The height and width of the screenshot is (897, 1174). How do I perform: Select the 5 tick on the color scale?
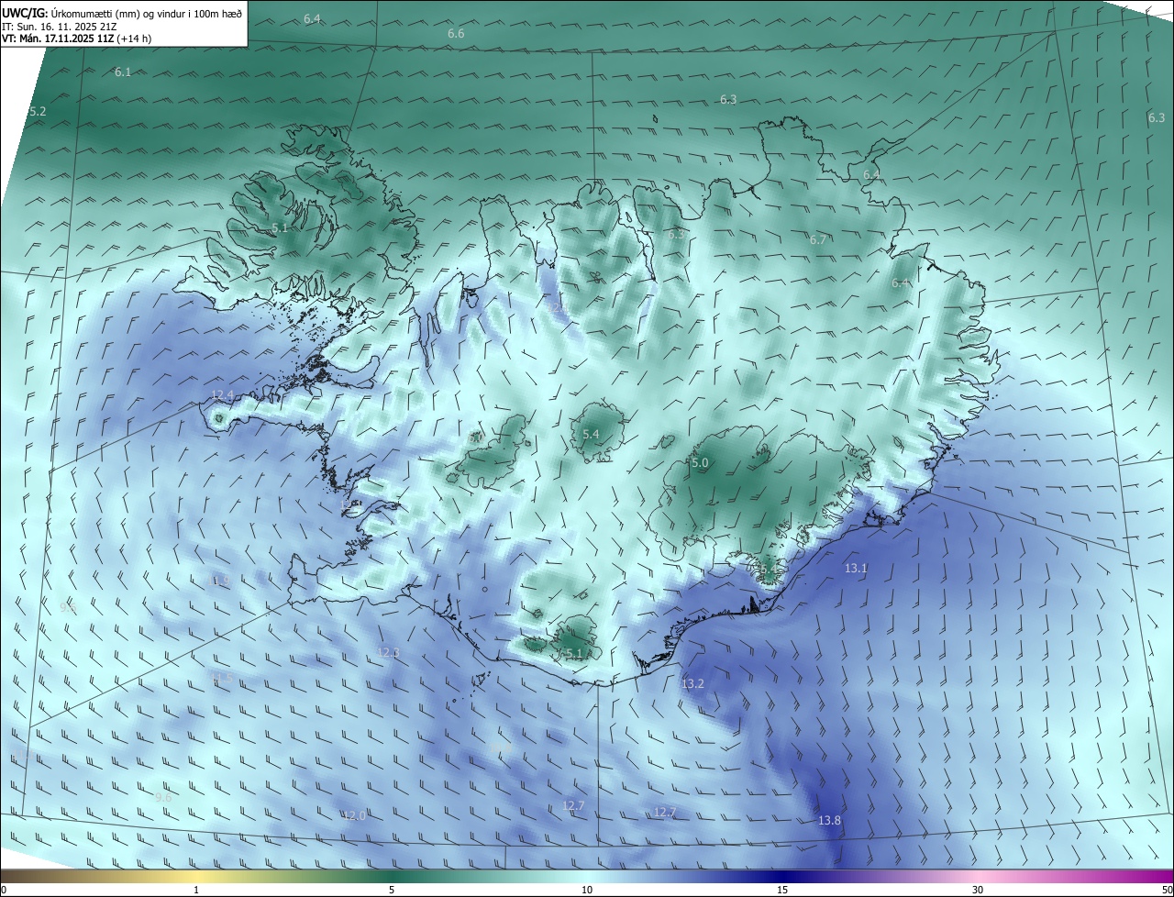click(392, 891)
